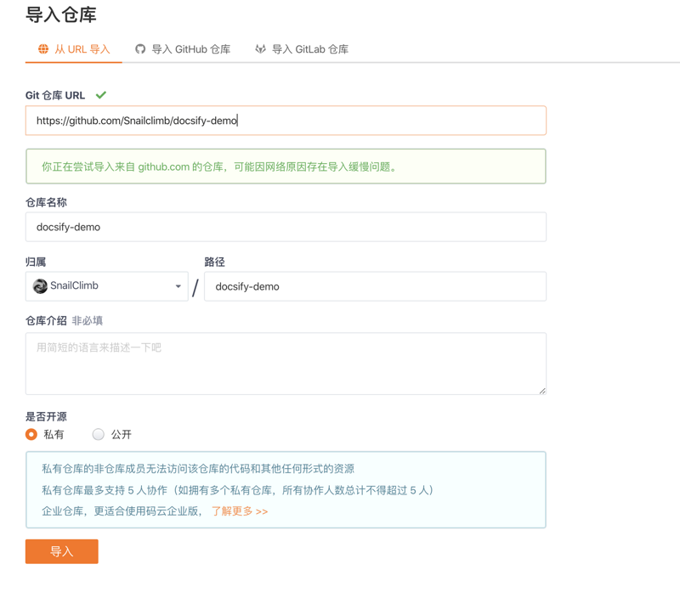Select the 私有 option

[29, 434]
